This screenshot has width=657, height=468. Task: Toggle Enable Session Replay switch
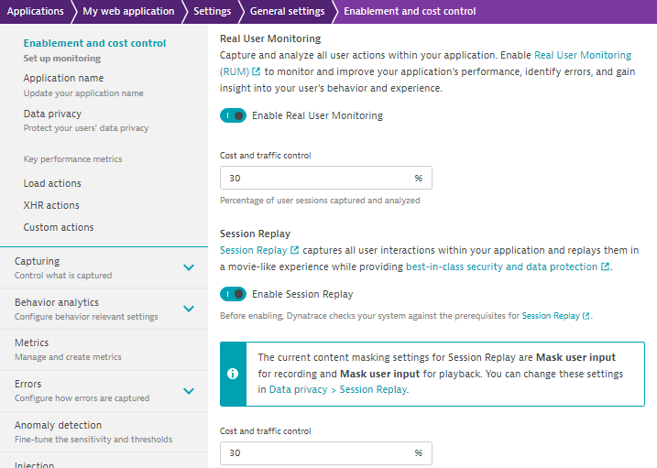tap(234, 294)
